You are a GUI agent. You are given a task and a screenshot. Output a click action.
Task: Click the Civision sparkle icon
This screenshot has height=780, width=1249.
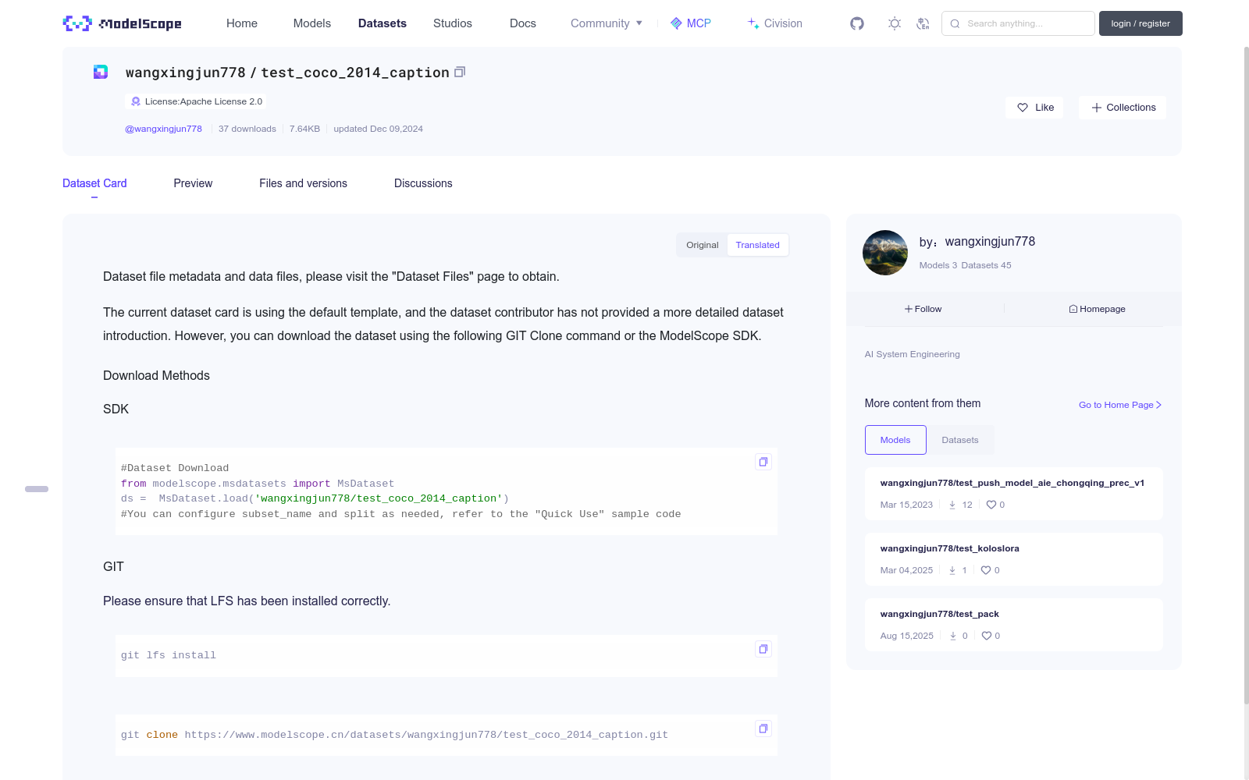[x=753, y=23]
